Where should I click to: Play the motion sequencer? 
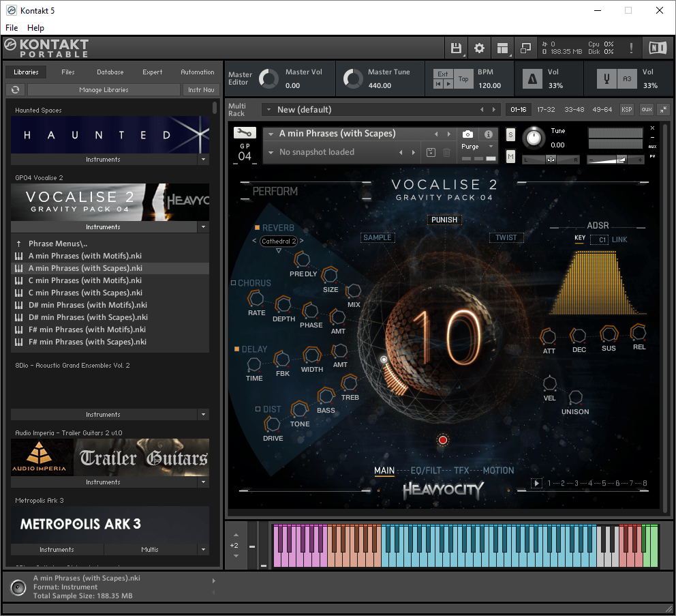point(536,483)
